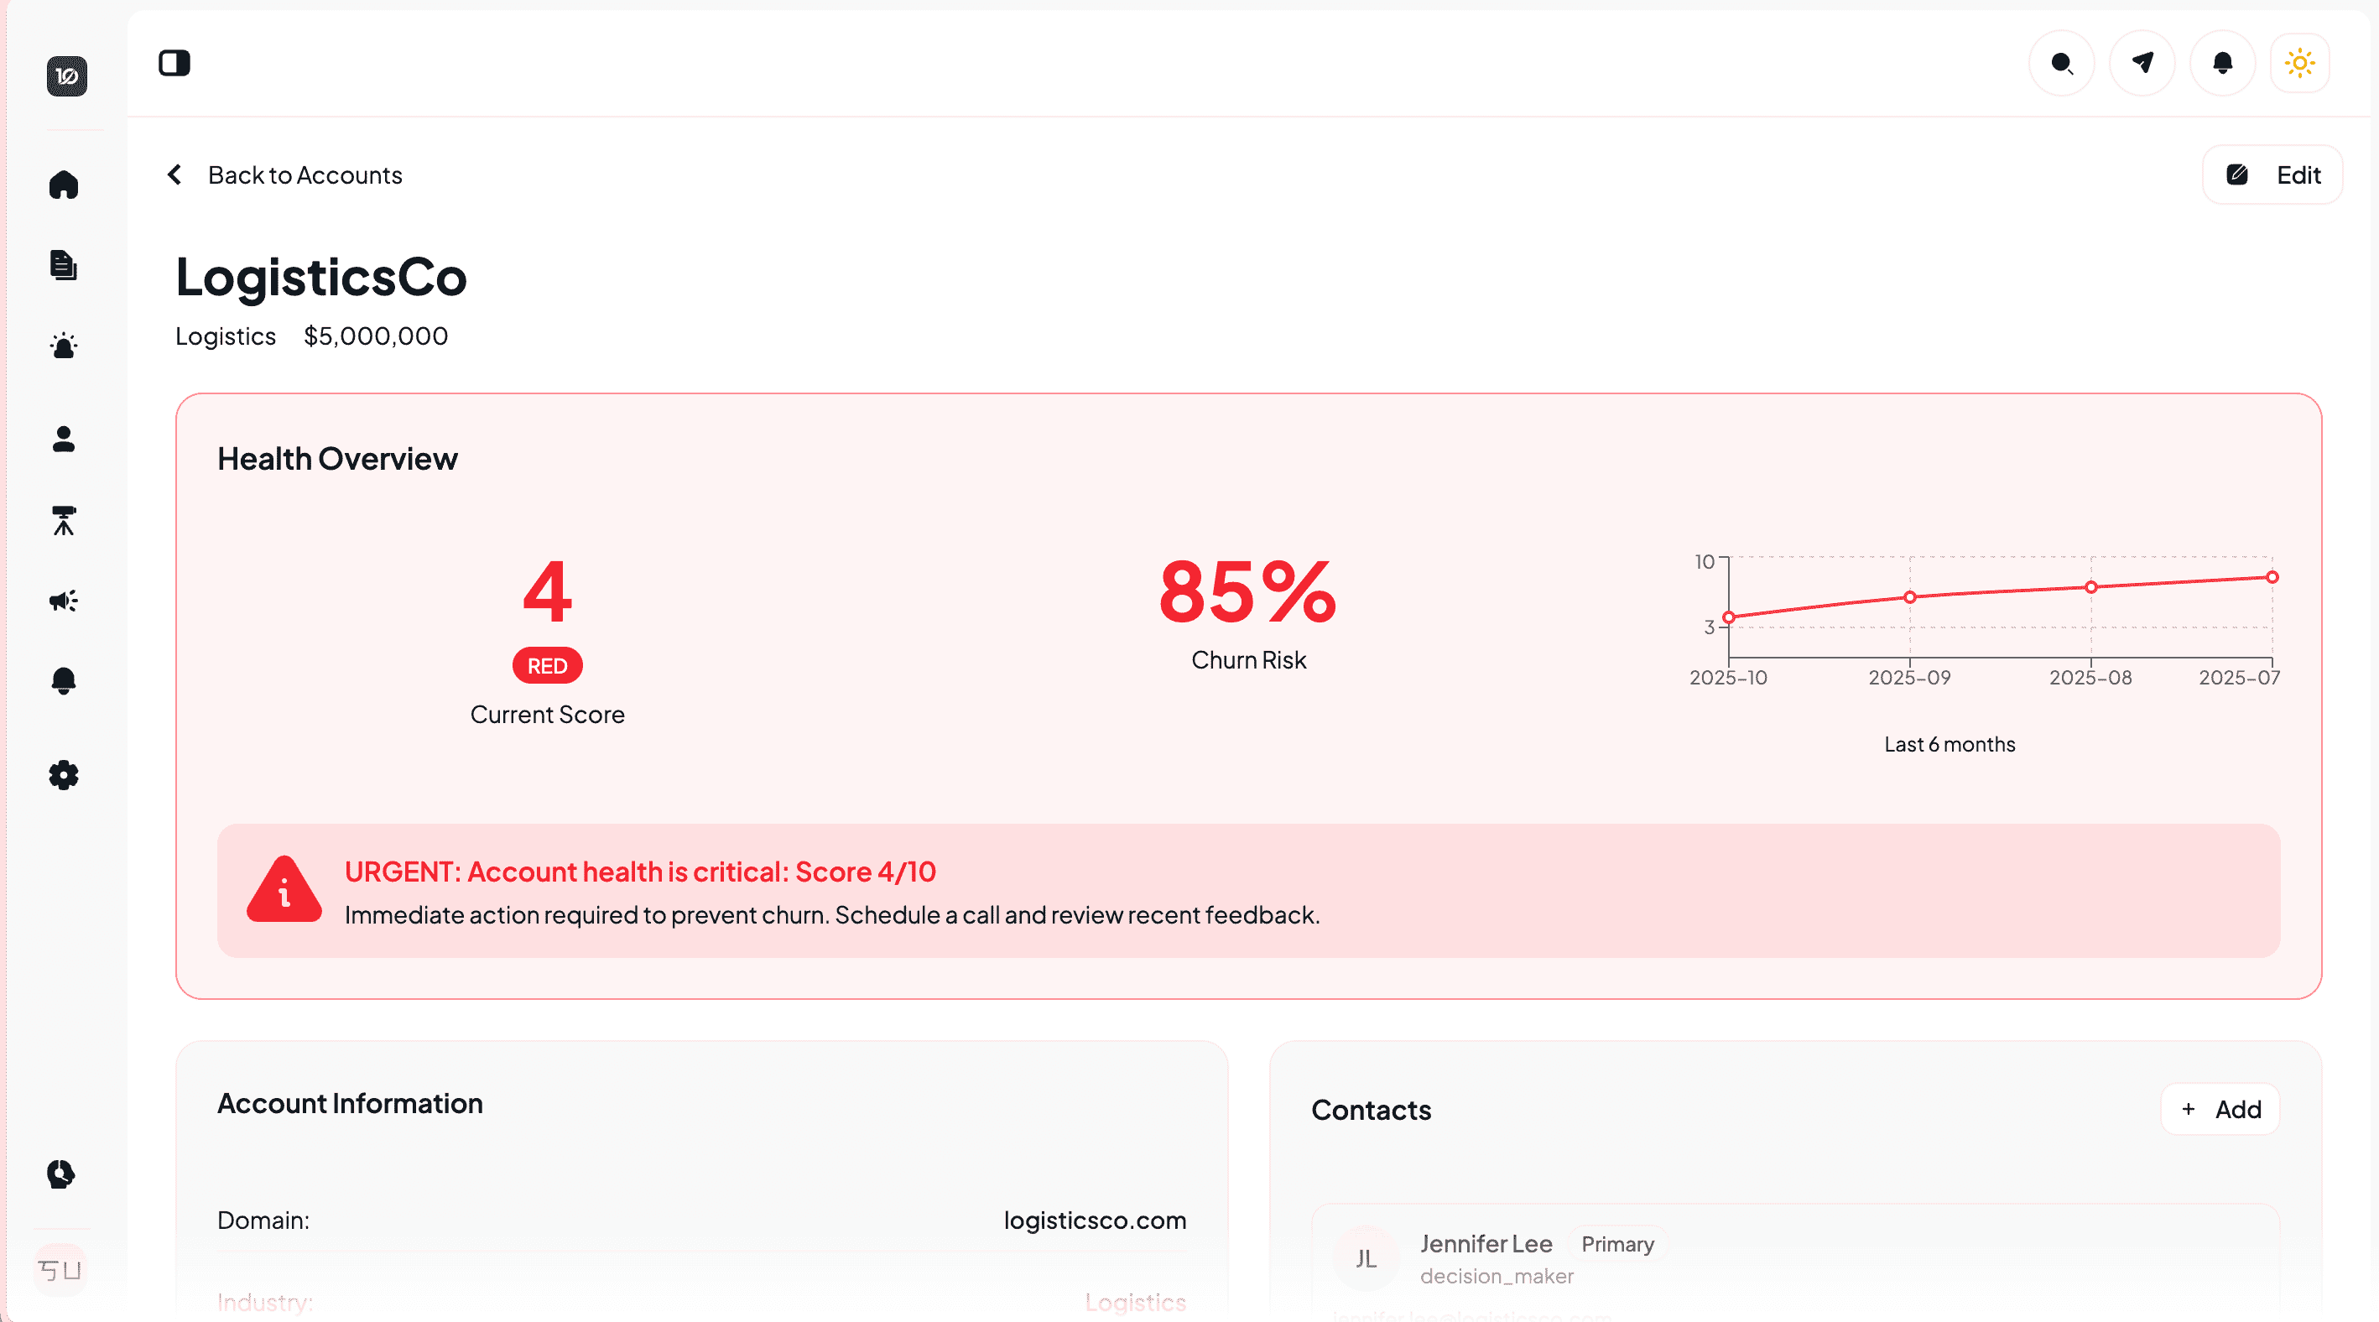Click the Edit button for LogisticsCo
The width and height of the screenshot is (2379, 1322).
pyautogui.click(x=2272, y=174)
